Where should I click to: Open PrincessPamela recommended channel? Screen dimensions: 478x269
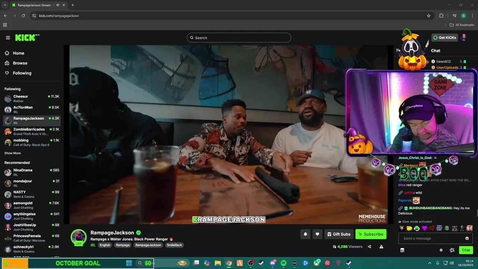tap(32, 238)
